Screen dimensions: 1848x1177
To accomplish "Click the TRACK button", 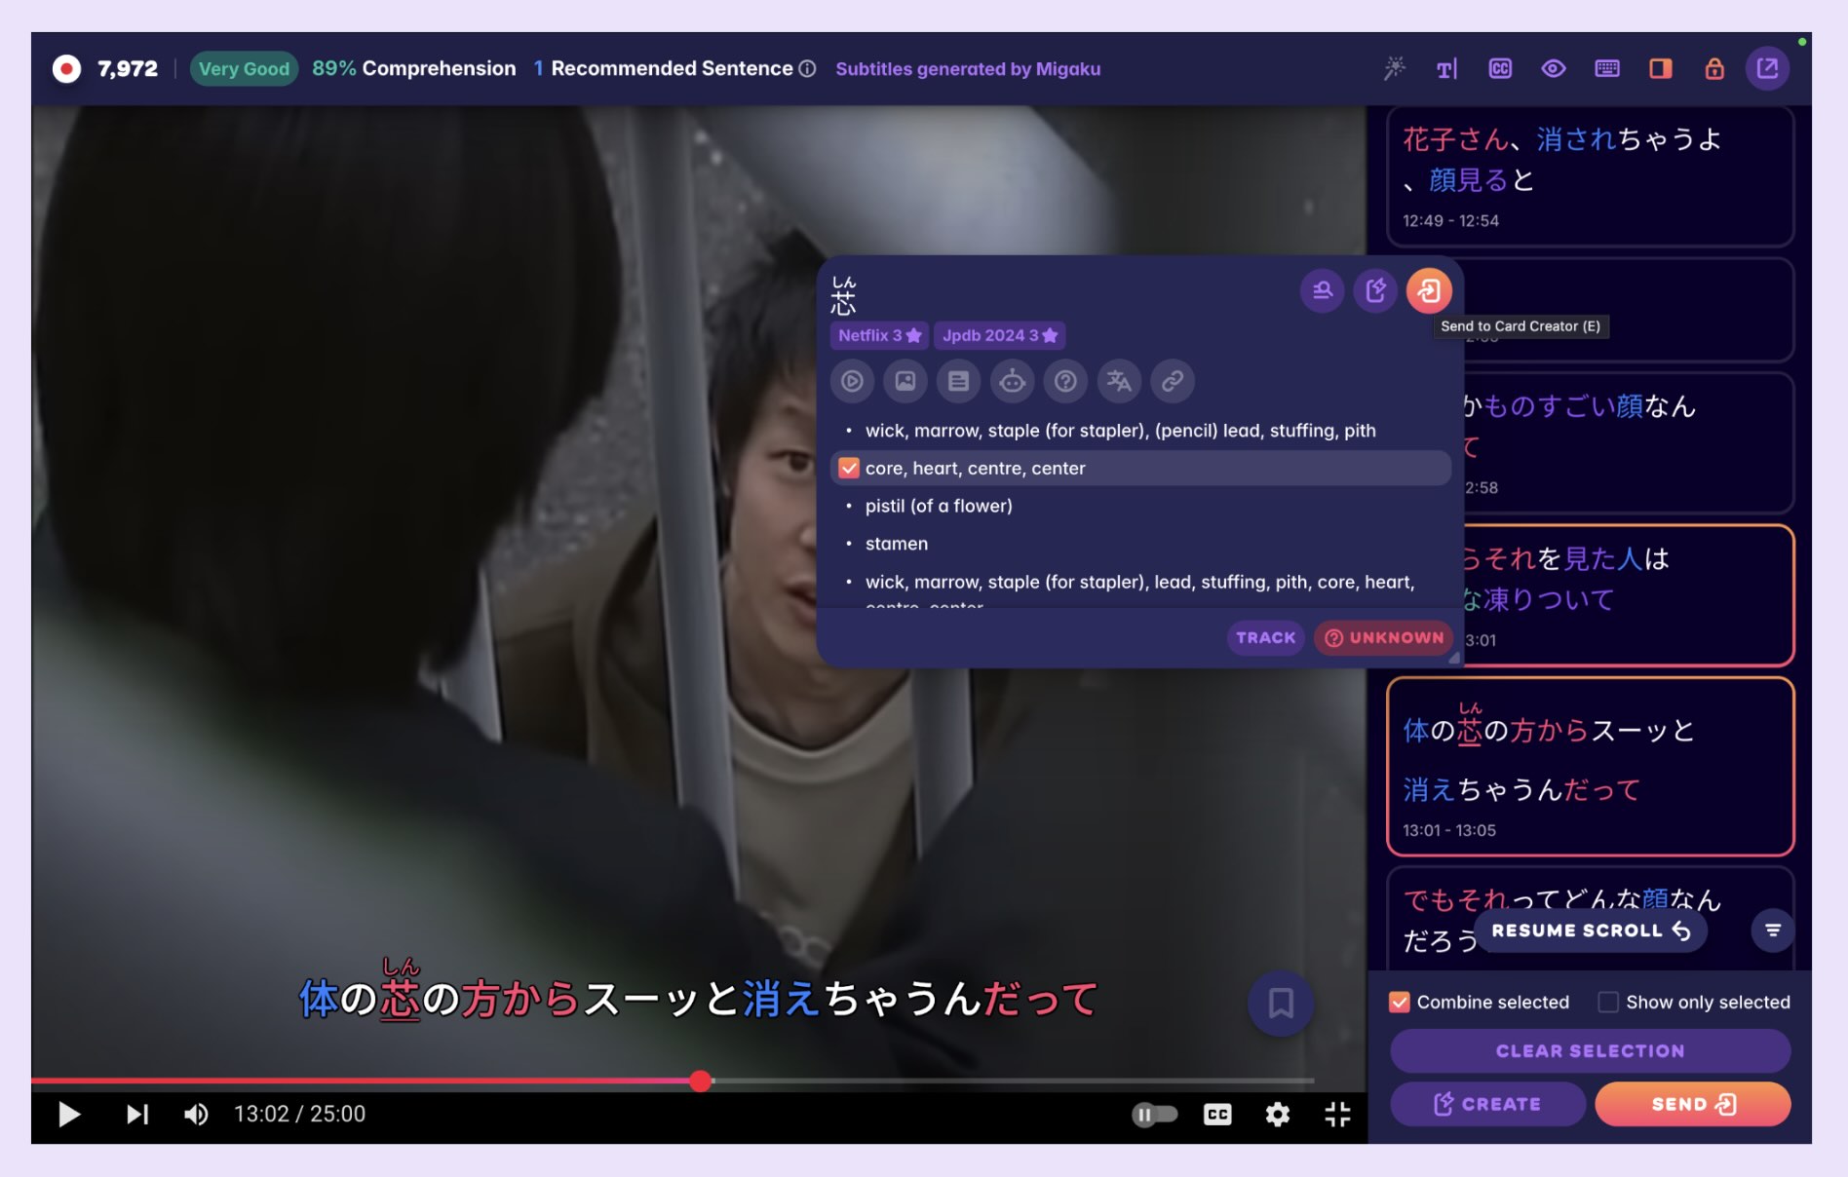I will tap(1265, 637).
